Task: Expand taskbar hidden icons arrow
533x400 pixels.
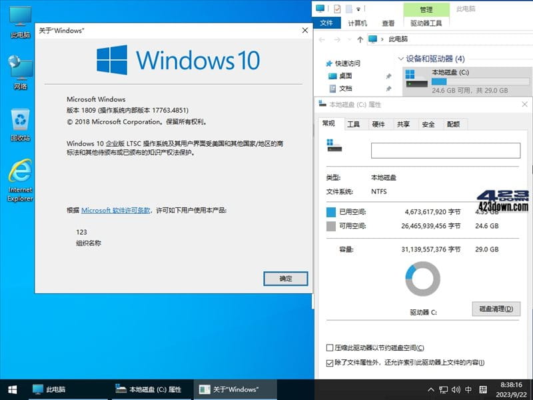Action: pos(432,390)
